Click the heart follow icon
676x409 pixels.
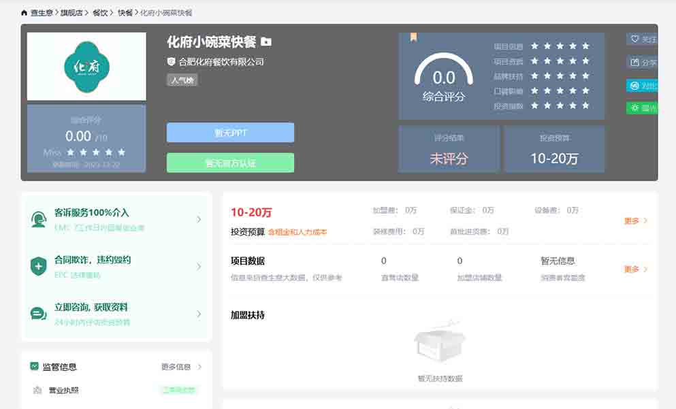pos(635,39)
